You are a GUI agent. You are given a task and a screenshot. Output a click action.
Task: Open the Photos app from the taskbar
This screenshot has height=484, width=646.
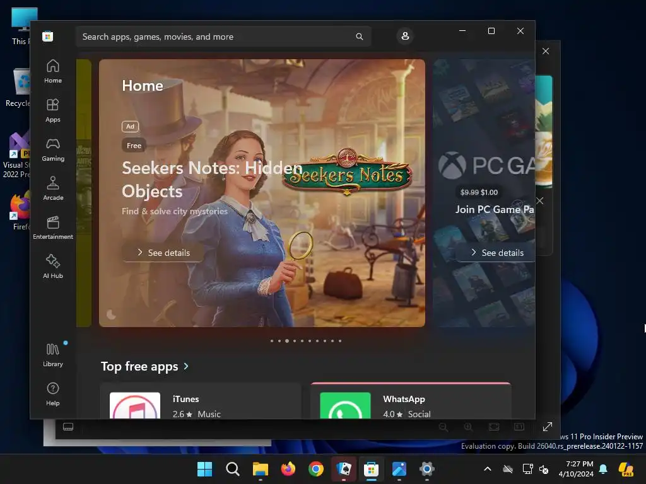tap(399, 469)
